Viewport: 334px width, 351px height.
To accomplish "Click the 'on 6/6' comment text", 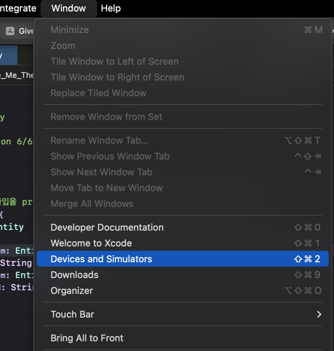I will [16, 142].
